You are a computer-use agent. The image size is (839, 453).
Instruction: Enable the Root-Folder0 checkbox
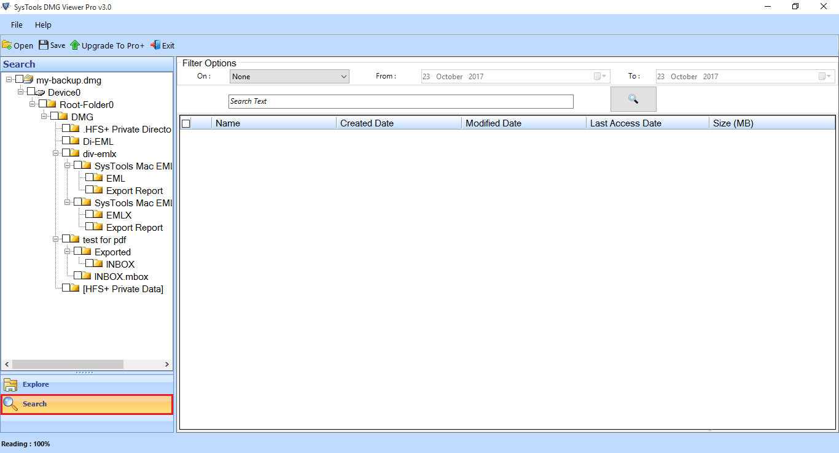point(42,104)
